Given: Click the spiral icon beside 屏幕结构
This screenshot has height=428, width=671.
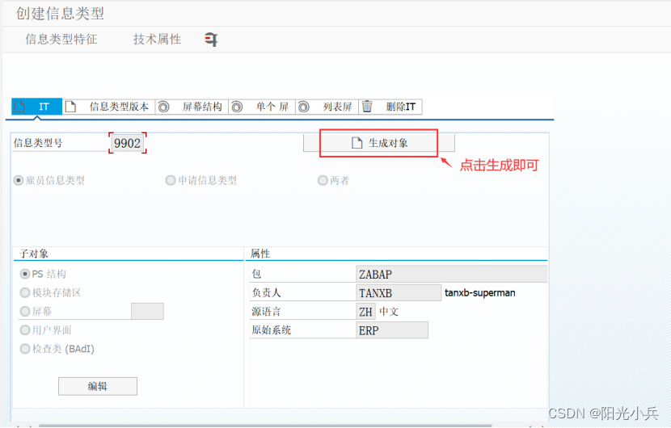Looking at the screenshot, I should pos(163,107).
